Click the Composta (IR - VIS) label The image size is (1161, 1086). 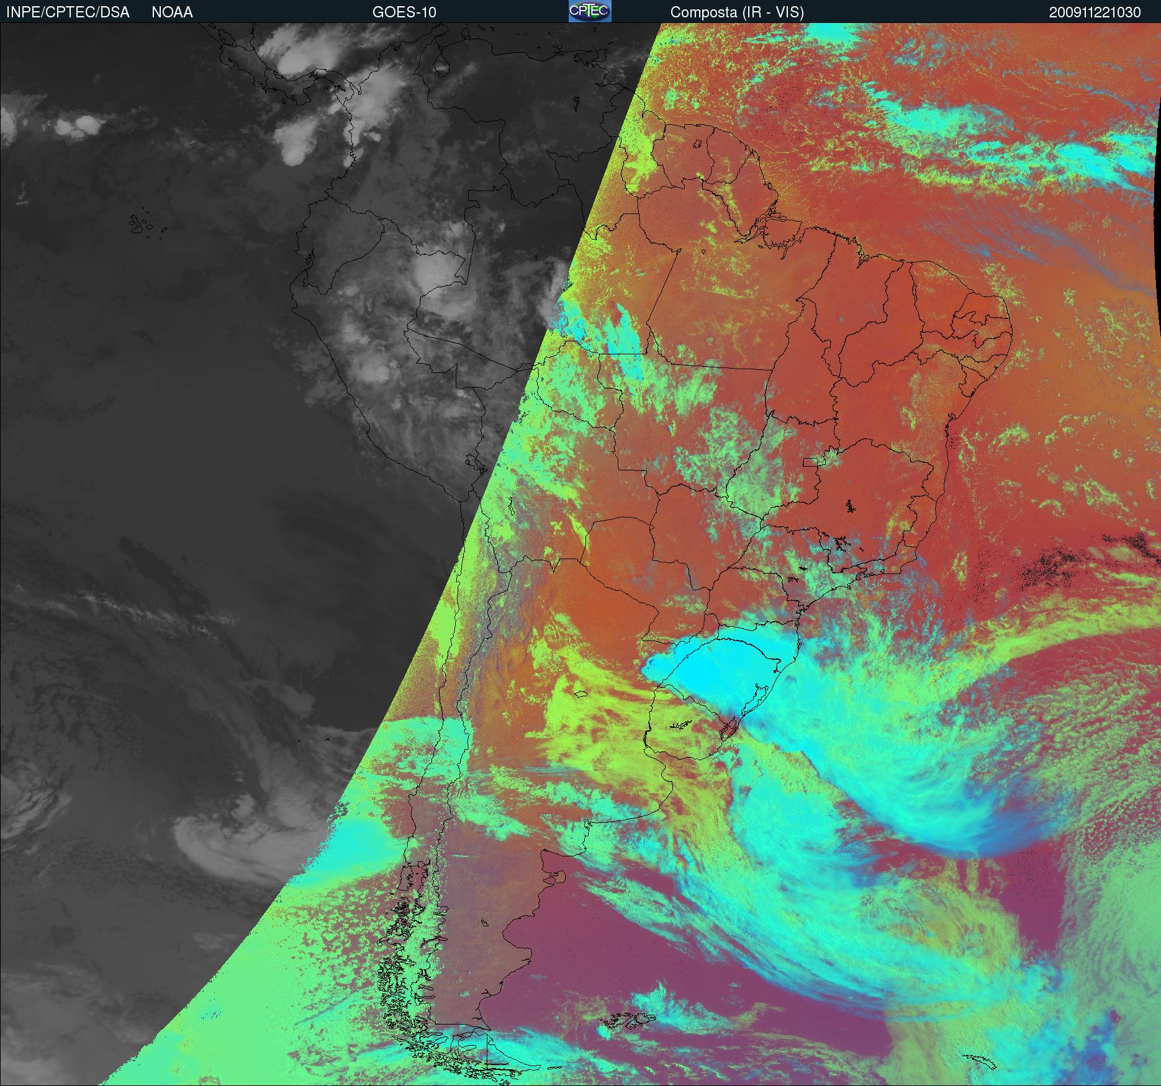pyautogui.click(x=737, y=12)
